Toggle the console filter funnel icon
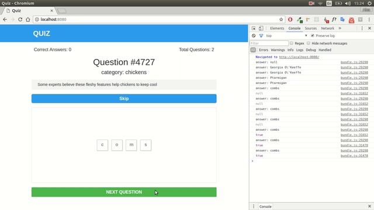The image size is (374, 210). [x=261, y=36]
